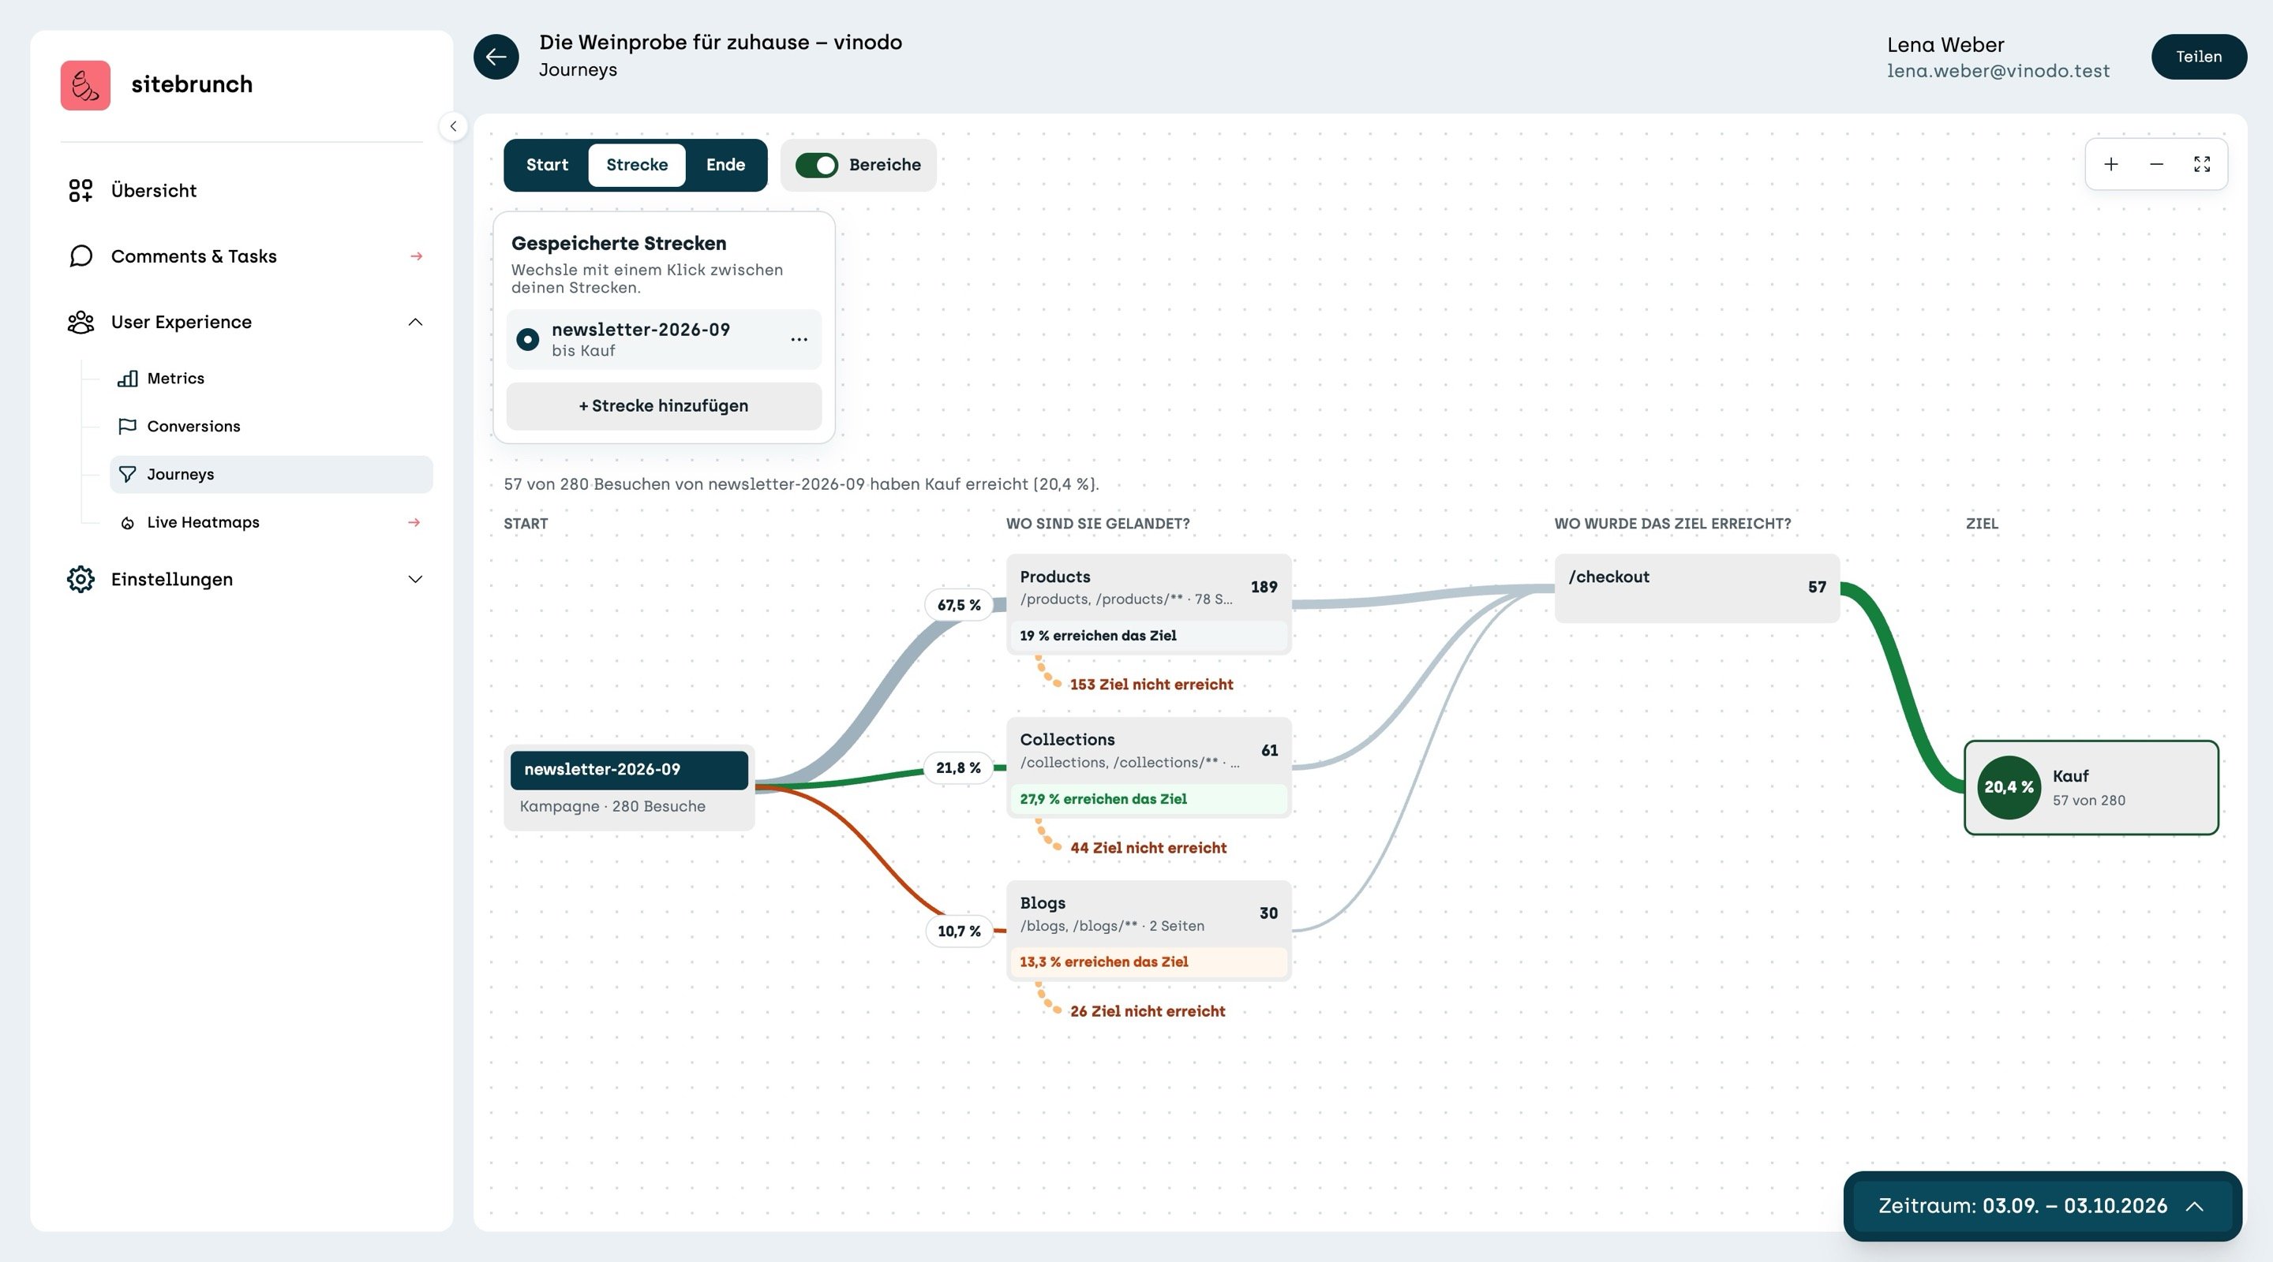The height and width of the screenshot is (1262, 2273).
Task: Click the Übersicht grid icon
Action: 81,191
